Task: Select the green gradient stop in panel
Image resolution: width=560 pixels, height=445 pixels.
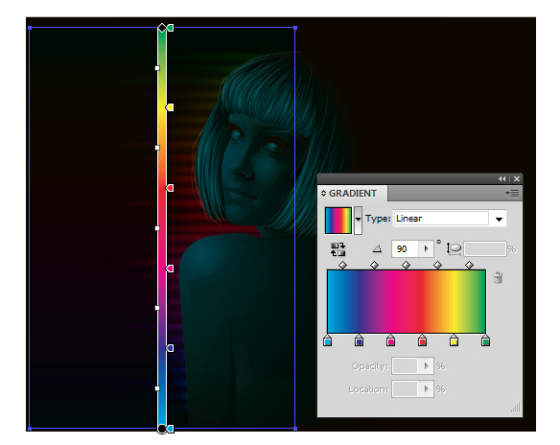Action: point(485,340)
